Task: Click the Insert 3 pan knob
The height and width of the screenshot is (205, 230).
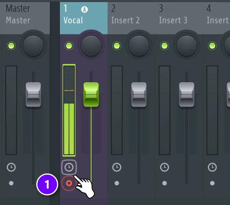Action: pyautogui.click(x=187, y=46)
